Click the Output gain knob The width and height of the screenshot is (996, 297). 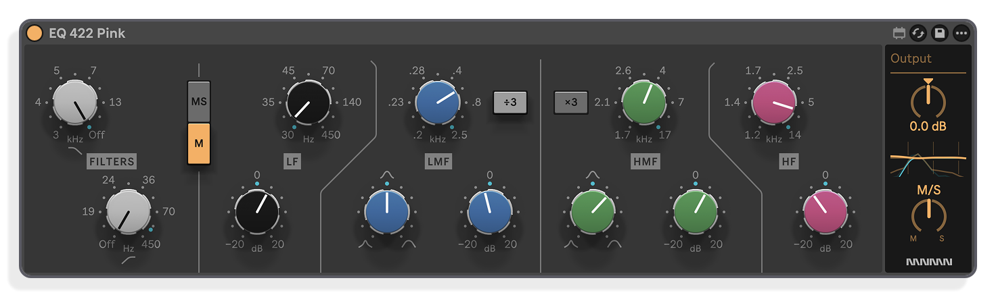[928, 100]
